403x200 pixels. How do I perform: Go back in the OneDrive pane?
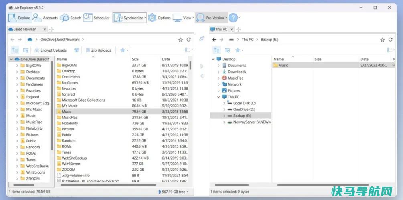click(x=12, y=40)
